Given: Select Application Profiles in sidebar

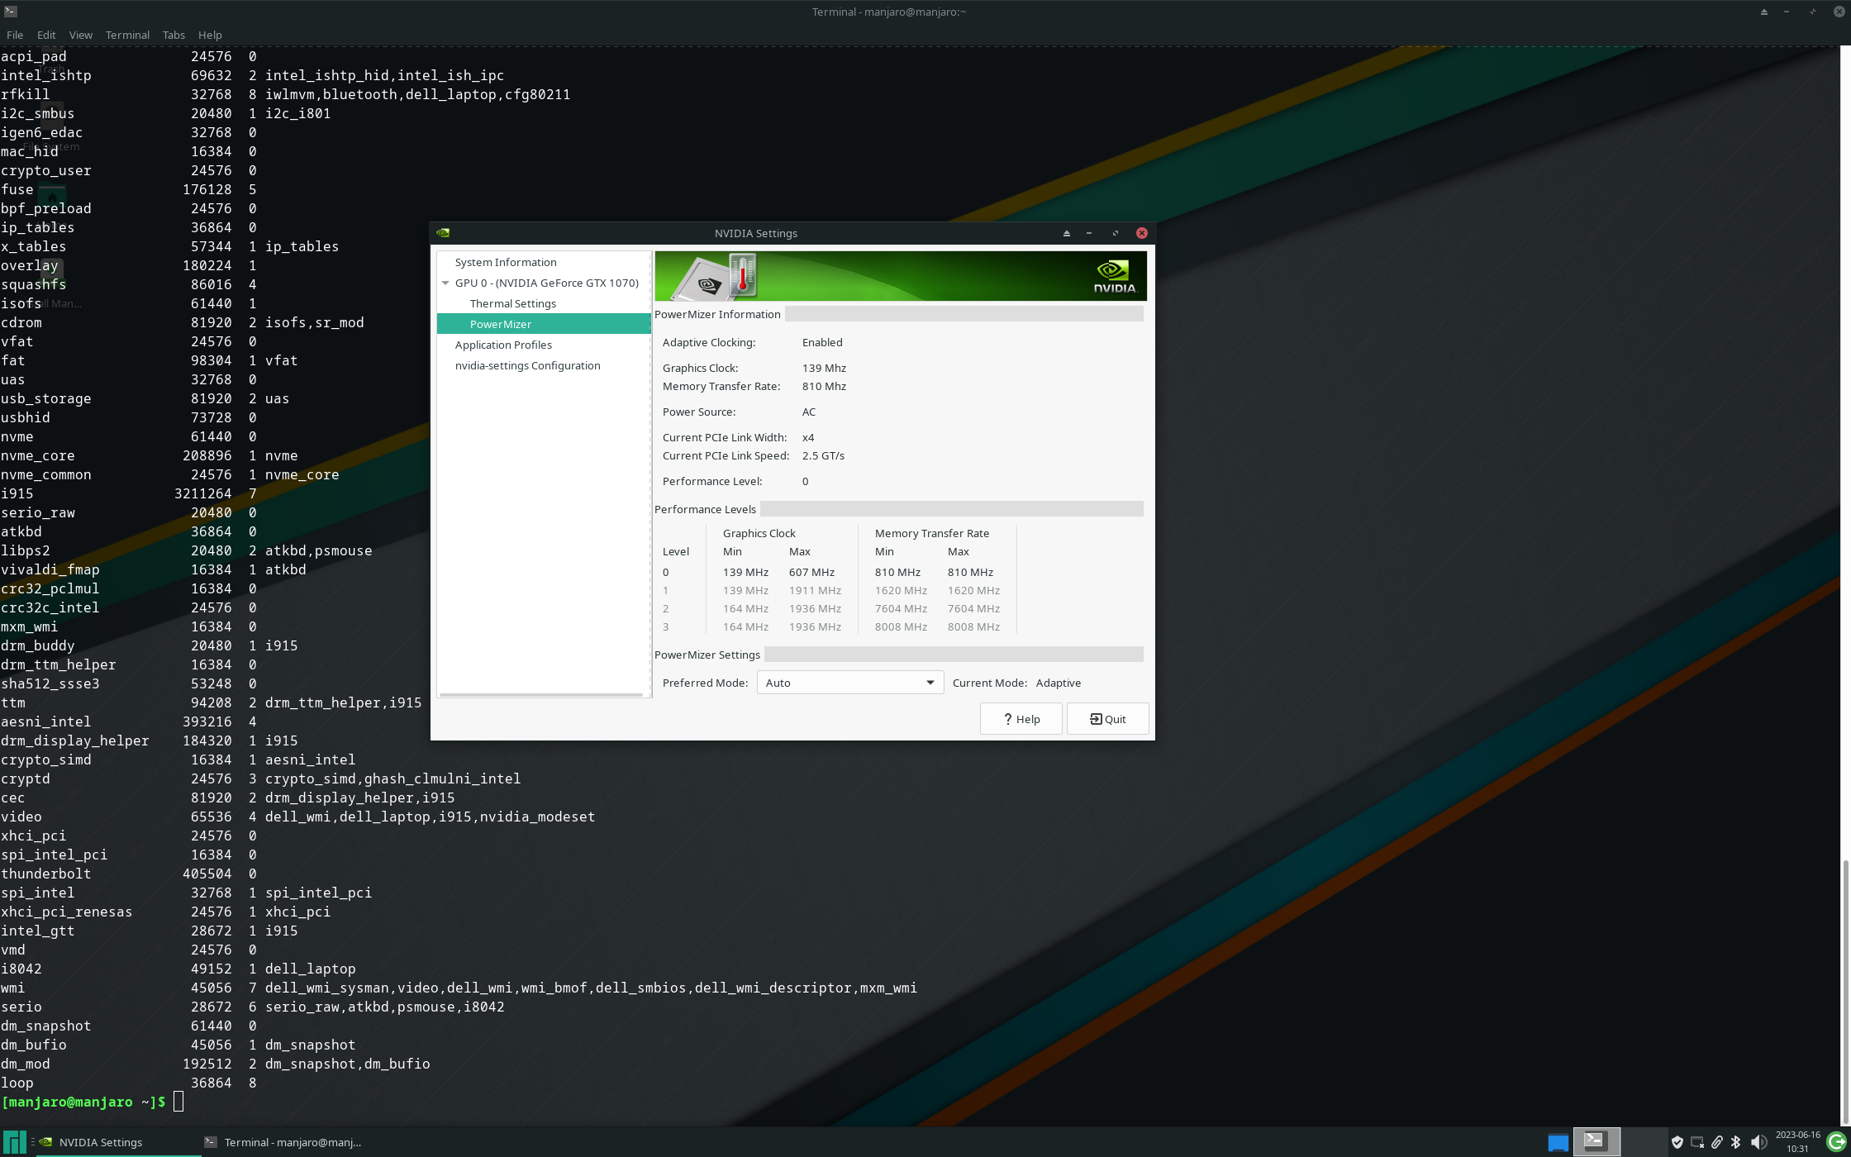Looking at the screenshot, I should click(502, 345).
